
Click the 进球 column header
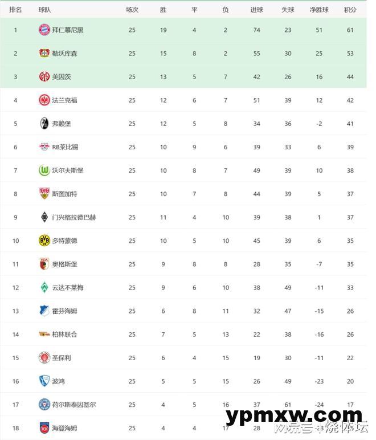point(257,10)
